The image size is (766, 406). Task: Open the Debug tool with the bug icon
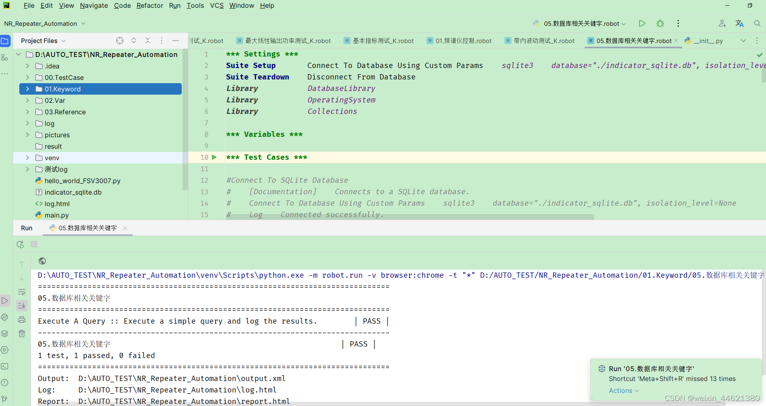[x=660, y=23]
